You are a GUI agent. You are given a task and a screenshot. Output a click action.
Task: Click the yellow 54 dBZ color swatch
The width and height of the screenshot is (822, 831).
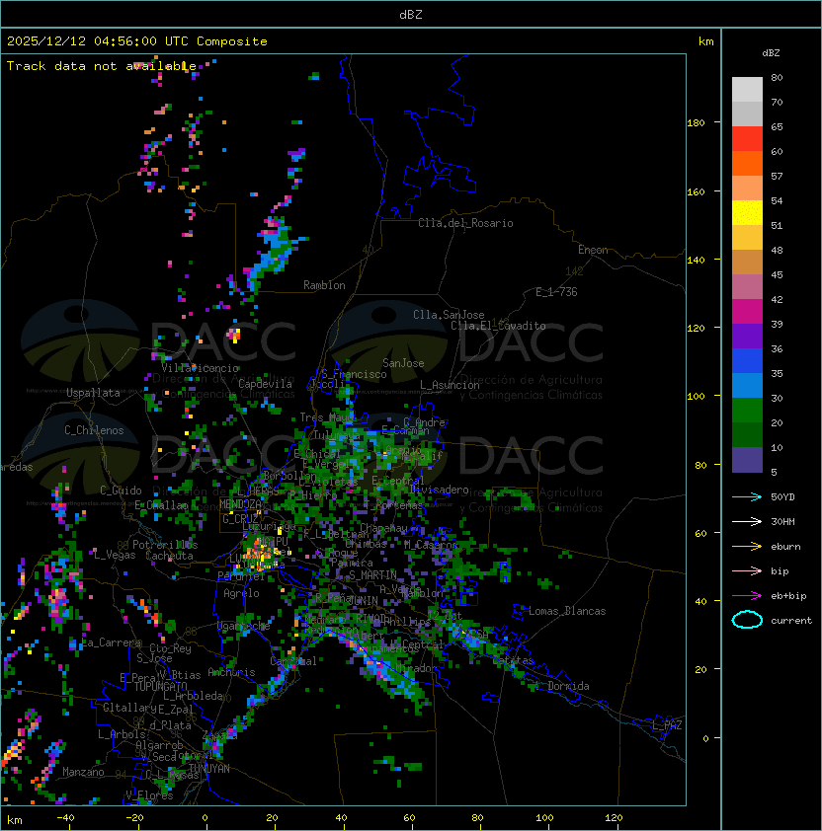(747, 213)
